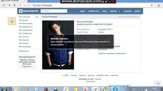The height and width of the screenshot is (91, 163).
Task: Click the vk.com address bar
Action: pos(86,5)
